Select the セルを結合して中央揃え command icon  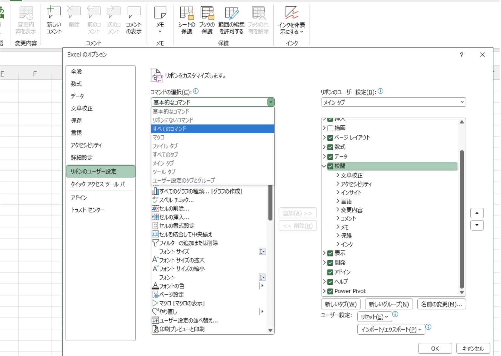tap(155, 234)
